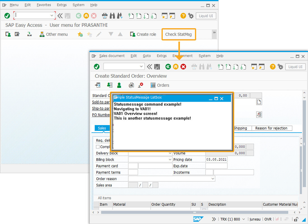This screenshot has height=224, width=308.
Task: Click the green Enter checkmark in SAP Easy Access
Action: coord(7,16)
